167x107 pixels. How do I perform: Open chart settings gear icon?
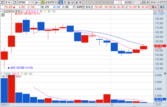coord(148,2)
